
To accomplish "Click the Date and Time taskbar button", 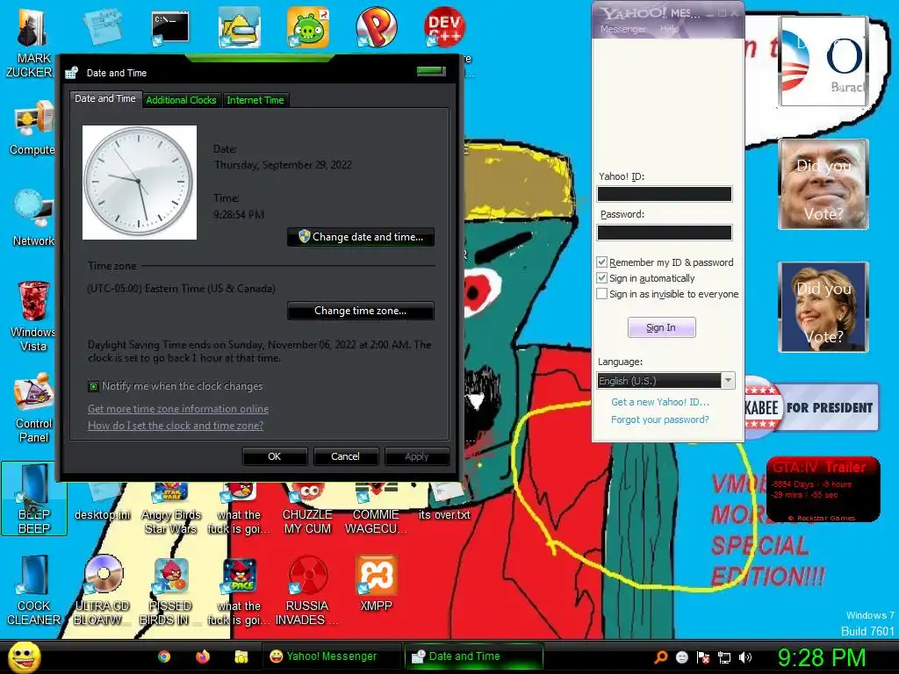I will pyautogui.click(x=474, y=656).
